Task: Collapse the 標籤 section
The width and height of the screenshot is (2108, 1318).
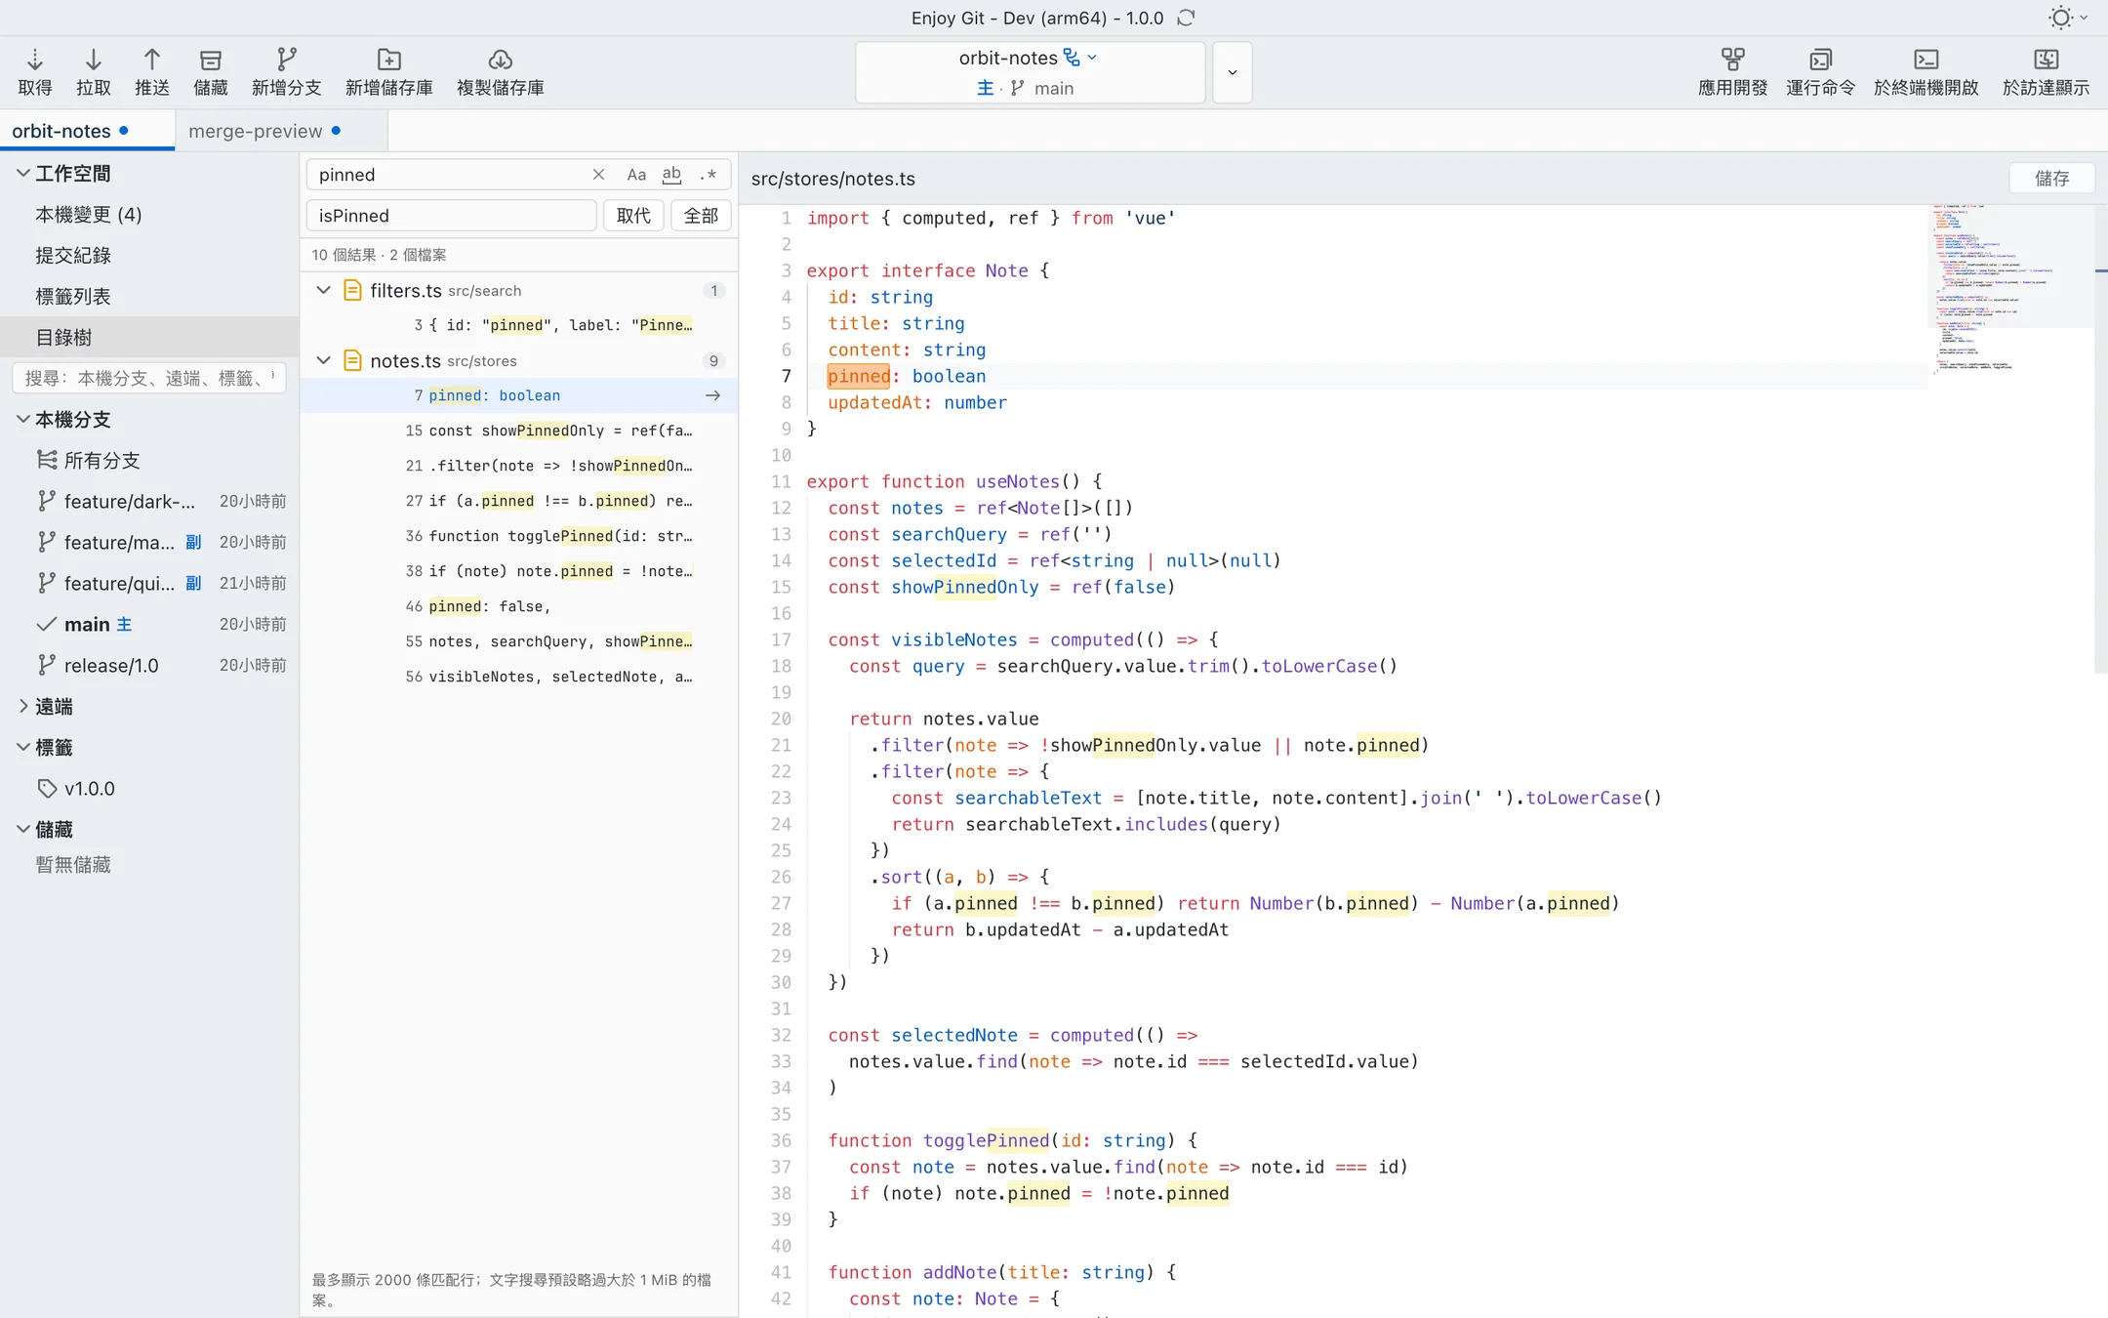Action: pos(22,747)
